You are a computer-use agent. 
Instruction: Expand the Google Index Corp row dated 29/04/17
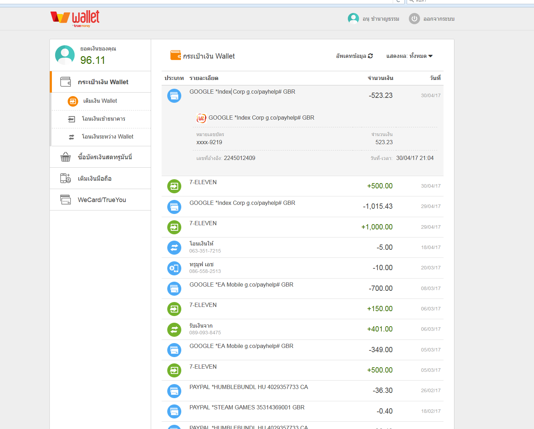pos(303,207)
